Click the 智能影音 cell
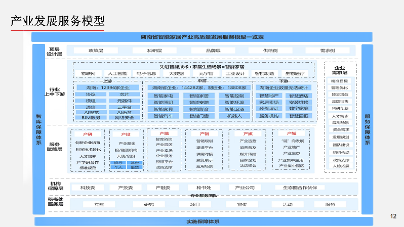Screen dimensions: 404x227 [199, 109]
